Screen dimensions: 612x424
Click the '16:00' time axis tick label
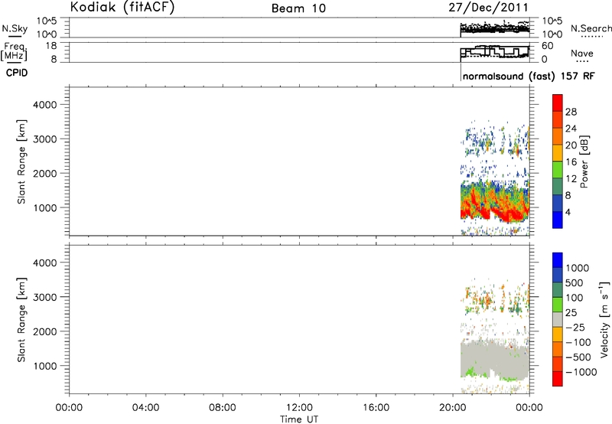coord(376,408)
